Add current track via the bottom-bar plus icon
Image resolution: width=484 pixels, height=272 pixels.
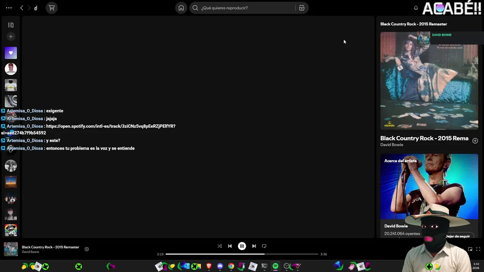pyautogui.click(x=87, y=249)
